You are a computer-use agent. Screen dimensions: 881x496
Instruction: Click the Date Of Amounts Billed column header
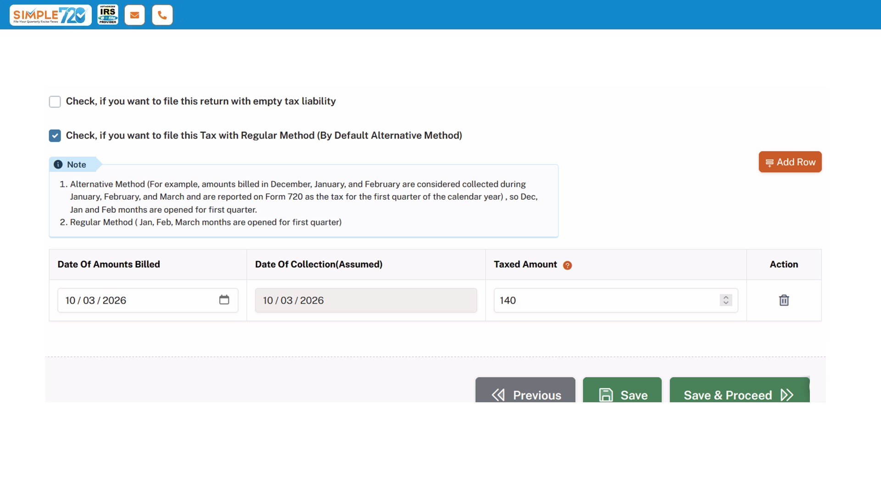point(109,265)
